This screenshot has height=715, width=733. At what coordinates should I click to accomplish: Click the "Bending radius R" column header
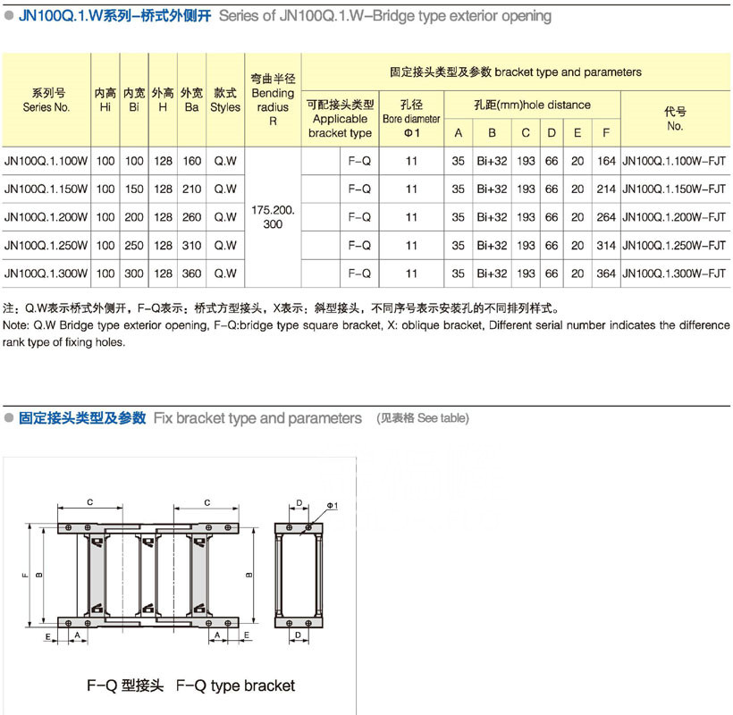click(x=273, y=99)
